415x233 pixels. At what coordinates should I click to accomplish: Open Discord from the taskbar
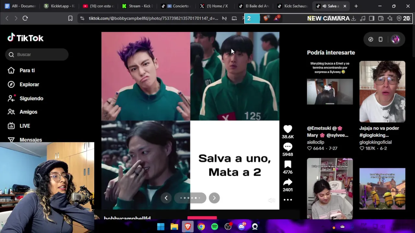pyautogui.click(x=242, y=227)
